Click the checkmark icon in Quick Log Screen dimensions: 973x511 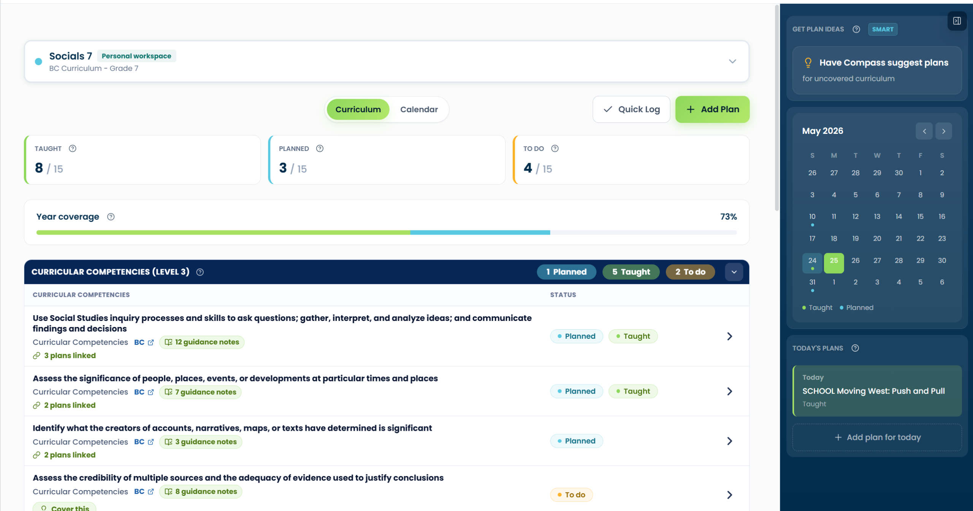pos(608,109)
